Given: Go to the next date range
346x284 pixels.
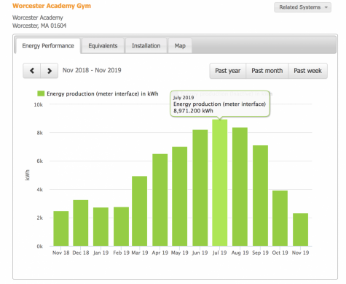Looking at the screenshot, I should [50, 71].
